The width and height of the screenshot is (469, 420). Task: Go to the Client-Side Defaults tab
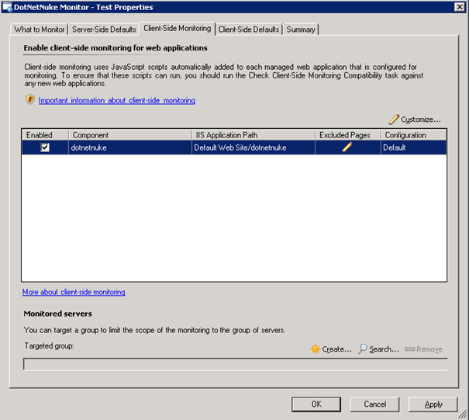(249, 30)
